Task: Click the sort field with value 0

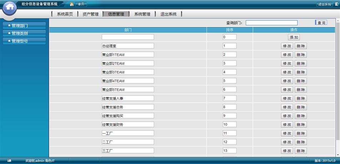Action: click(x=230, y=37)
